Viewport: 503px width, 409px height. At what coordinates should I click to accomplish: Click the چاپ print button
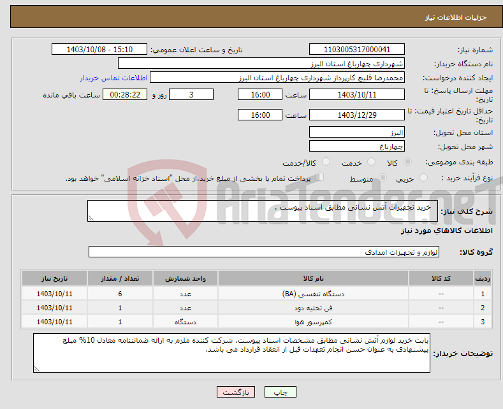click(x=281, y=392)
